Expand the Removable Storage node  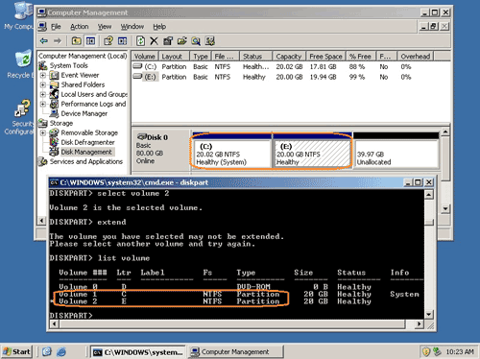[43, 132]
